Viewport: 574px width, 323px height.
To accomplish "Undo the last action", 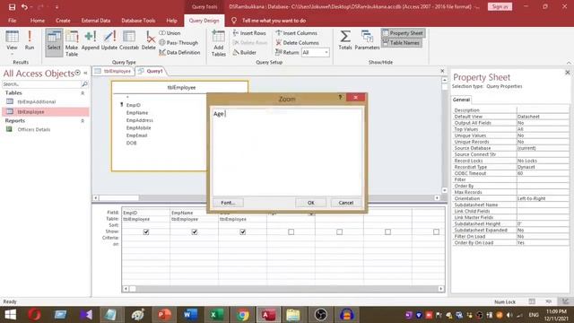I will pyautogui.click(x=24, y=7).
